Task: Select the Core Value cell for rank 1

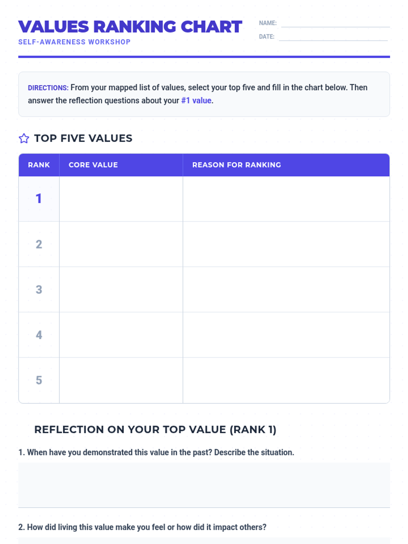Action: click(121, 199)
